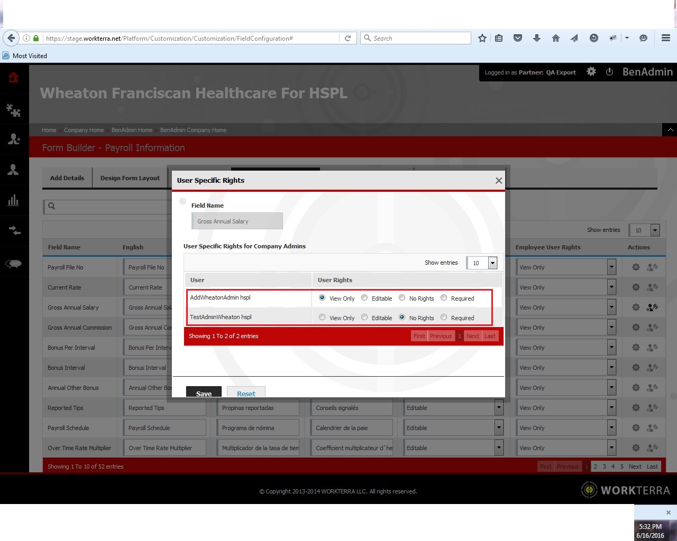
Task: Click Pocket icon in browser toolbar
Action: [x=518, y=38]
